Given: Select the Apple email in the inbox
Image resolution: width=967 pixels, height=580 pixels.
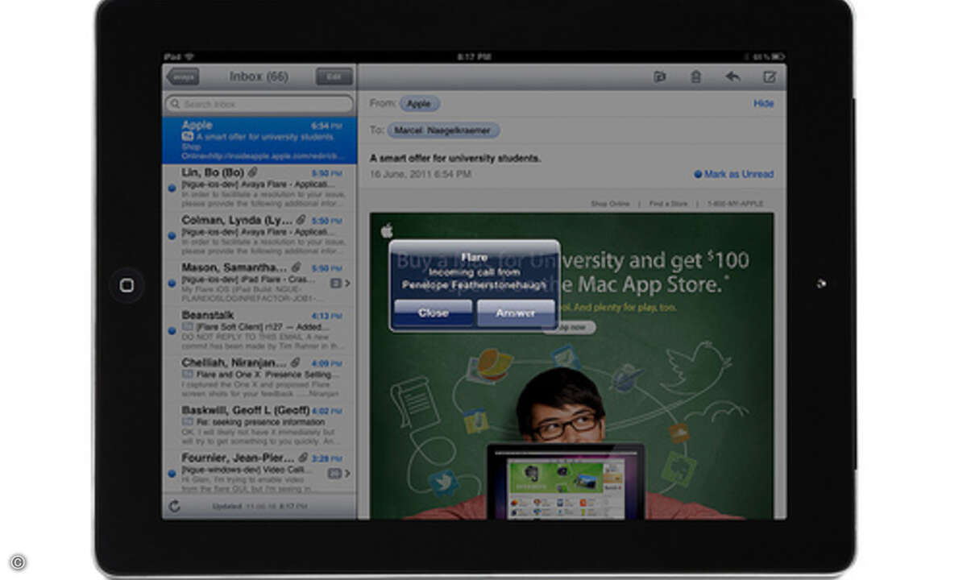Looking at the screenshot, I should tap(259, 140).
